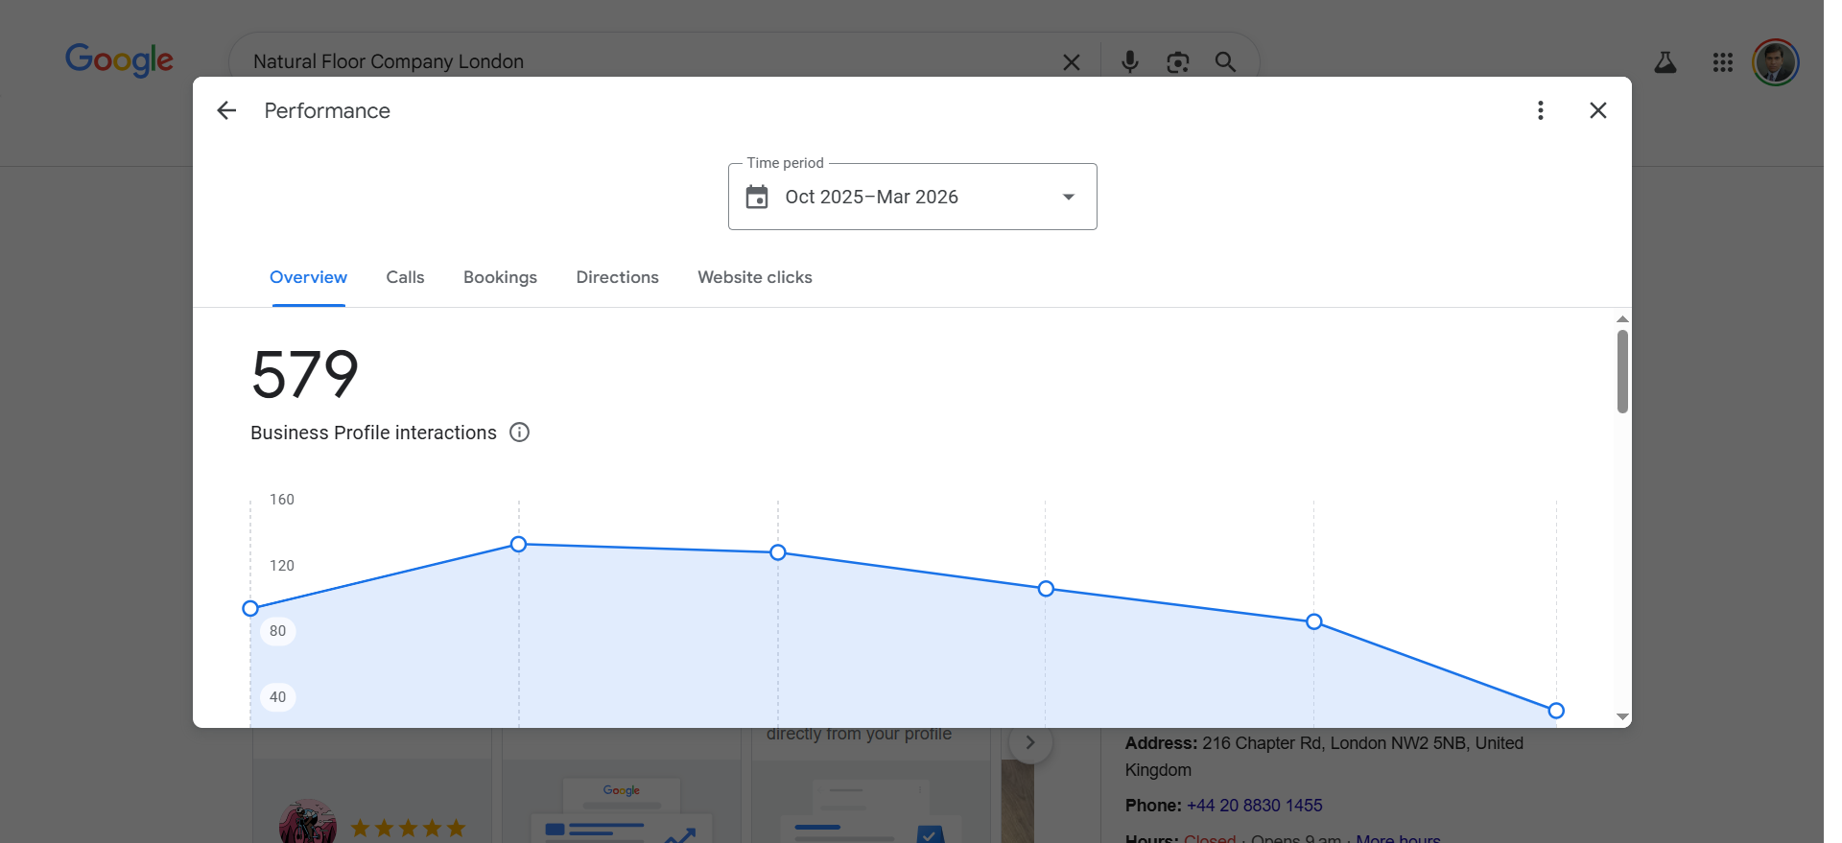Image resolution: width=1842 pixels, height=843 pixels.
Task: Start voice search with the microphone icon
Action: point(1130,61)
